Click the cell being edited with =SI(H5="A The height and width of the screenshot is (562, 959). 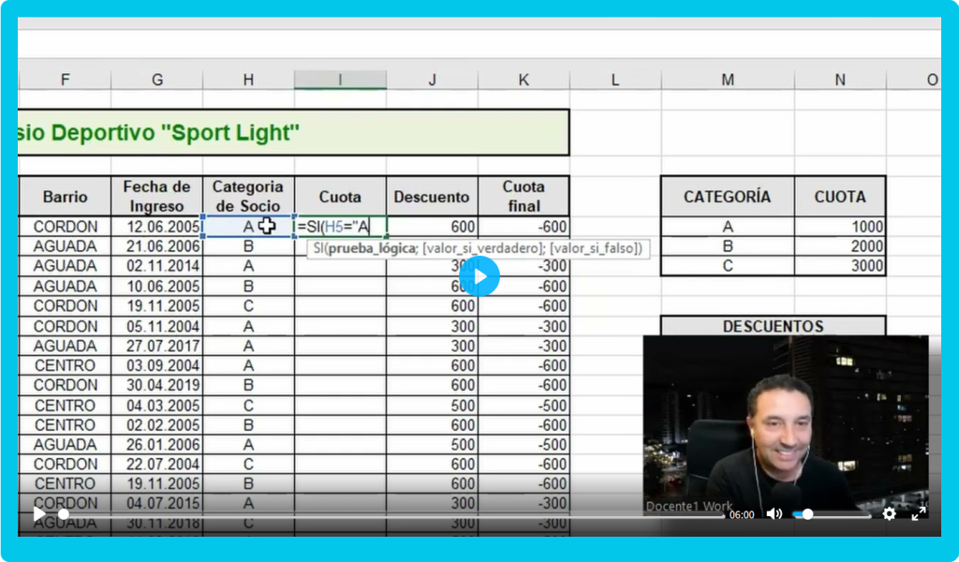340,227
